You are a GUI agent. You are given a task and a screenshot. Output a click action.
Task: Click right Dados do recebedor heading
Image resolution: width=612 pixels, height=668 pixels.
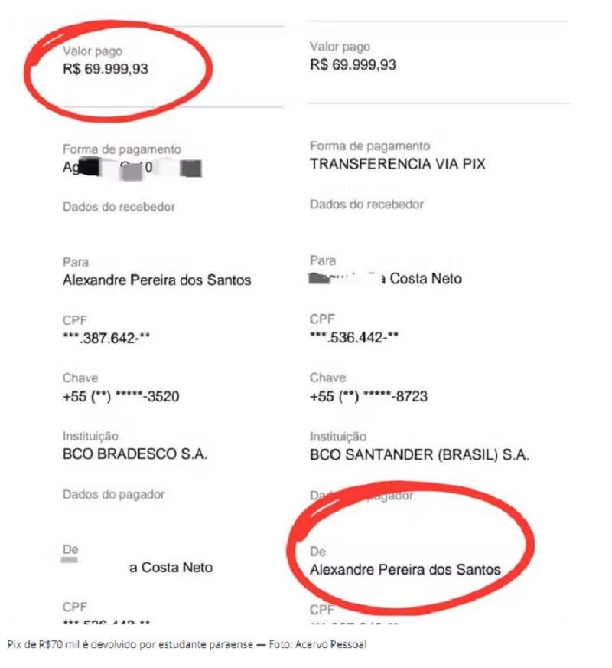click(366, 205)
